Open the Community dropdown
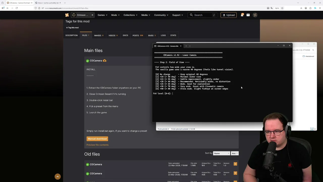 coord(161,15)
